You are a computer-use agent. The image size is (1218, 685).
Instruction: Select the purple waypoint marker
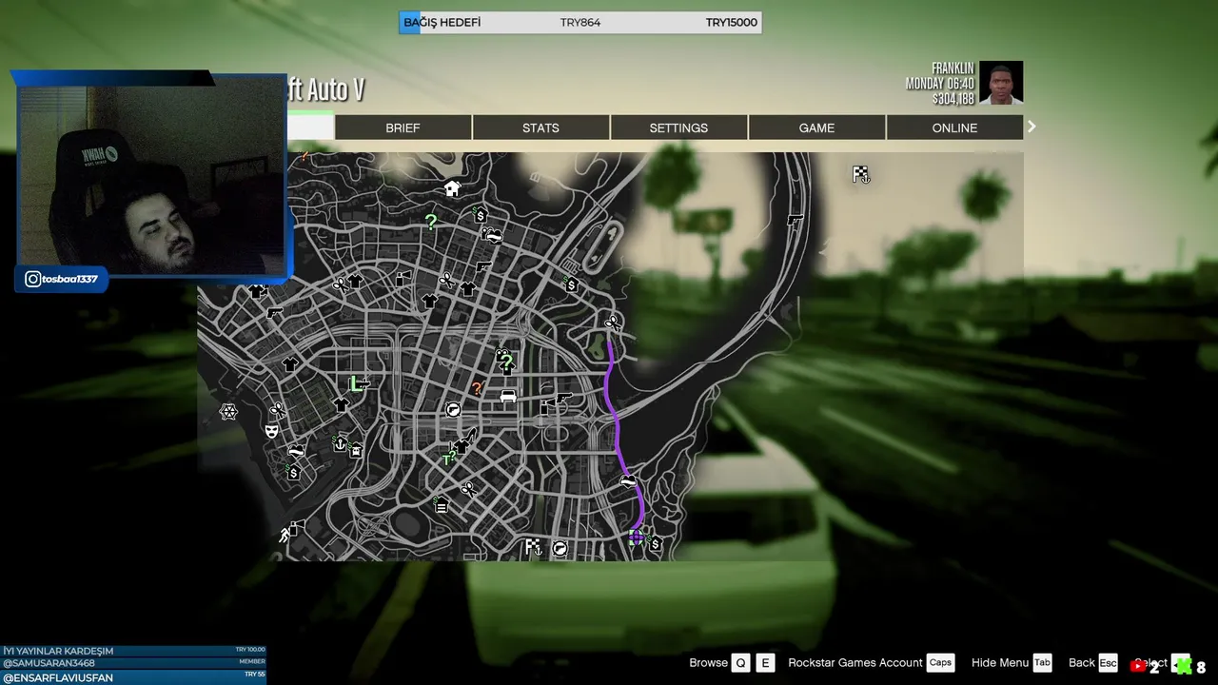636,538
